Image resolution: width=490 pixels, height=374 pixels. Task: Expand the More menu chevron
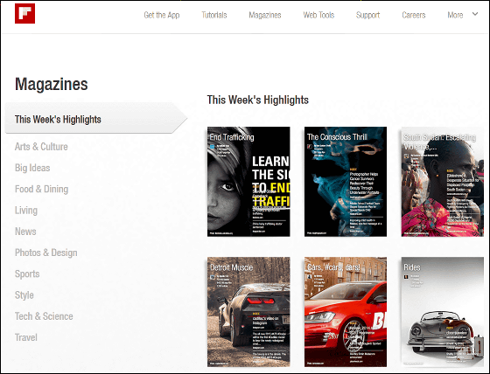tap(474, 14)
